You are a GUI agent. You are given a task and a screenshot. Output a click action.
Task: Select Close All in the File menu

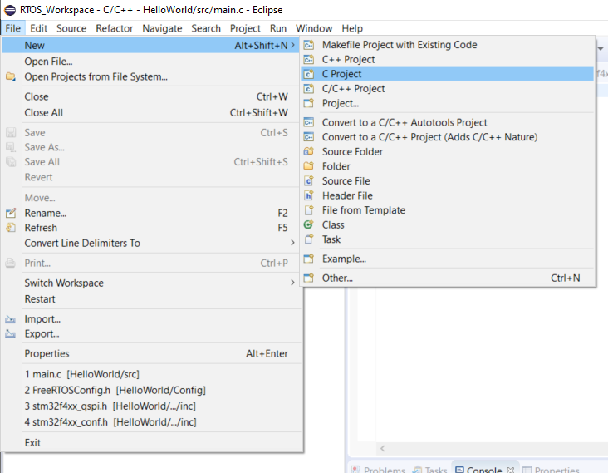[x=150, y=112]
